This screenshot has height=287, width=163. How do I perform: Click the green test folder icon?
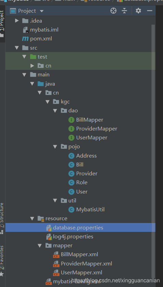pyautogui.click(x=33, y=57)
